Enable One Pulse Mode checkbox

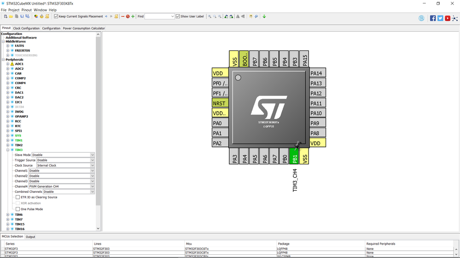[18, 209]
